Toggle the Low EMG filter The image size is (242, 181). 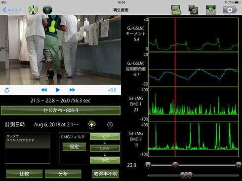[105, 148]
